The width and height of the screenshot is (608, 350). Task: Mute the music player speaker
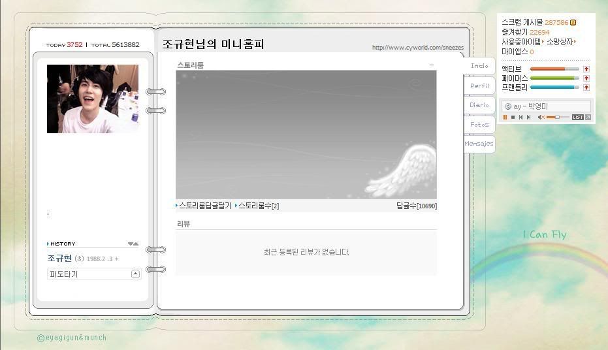541,118
